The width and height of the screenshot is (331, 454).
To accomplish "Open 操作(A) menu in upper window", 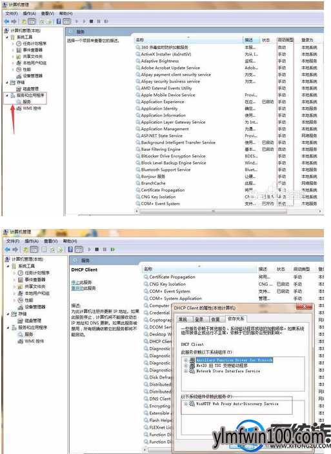I will pos(29,14).
